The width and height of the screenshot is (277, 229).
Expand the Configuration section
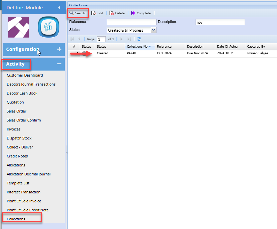point(59,49)
